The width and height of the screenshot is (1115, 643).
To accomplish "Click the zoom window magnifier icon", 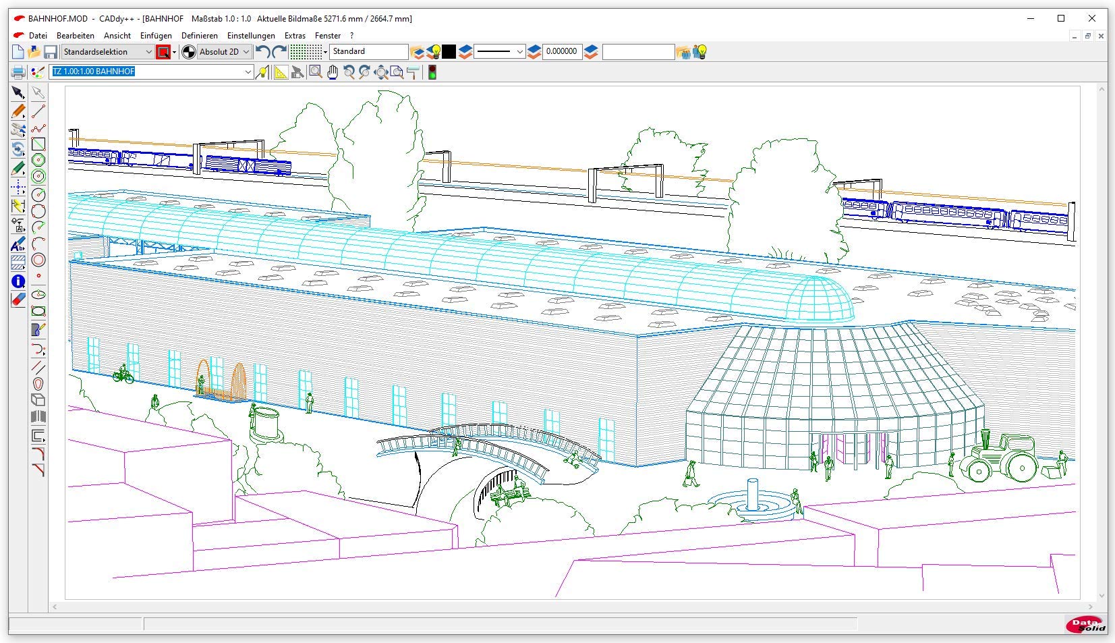I will tap(315, 72).
